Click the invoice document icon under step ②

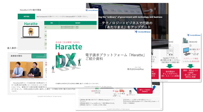pyautogui.click(x=170, y=52)
